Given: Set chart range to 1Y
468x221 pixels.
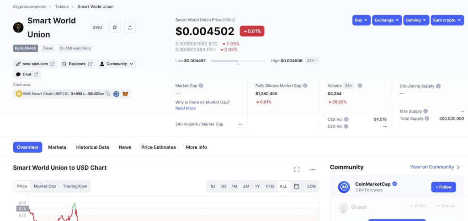Looking at the screenshot, I should click(257, 186).
